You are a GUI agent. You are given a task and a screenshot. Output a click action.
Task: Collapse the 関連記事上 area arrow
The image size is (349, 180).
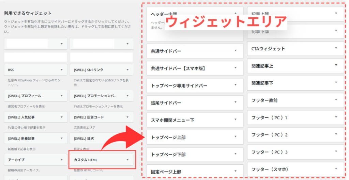(336, 65)
